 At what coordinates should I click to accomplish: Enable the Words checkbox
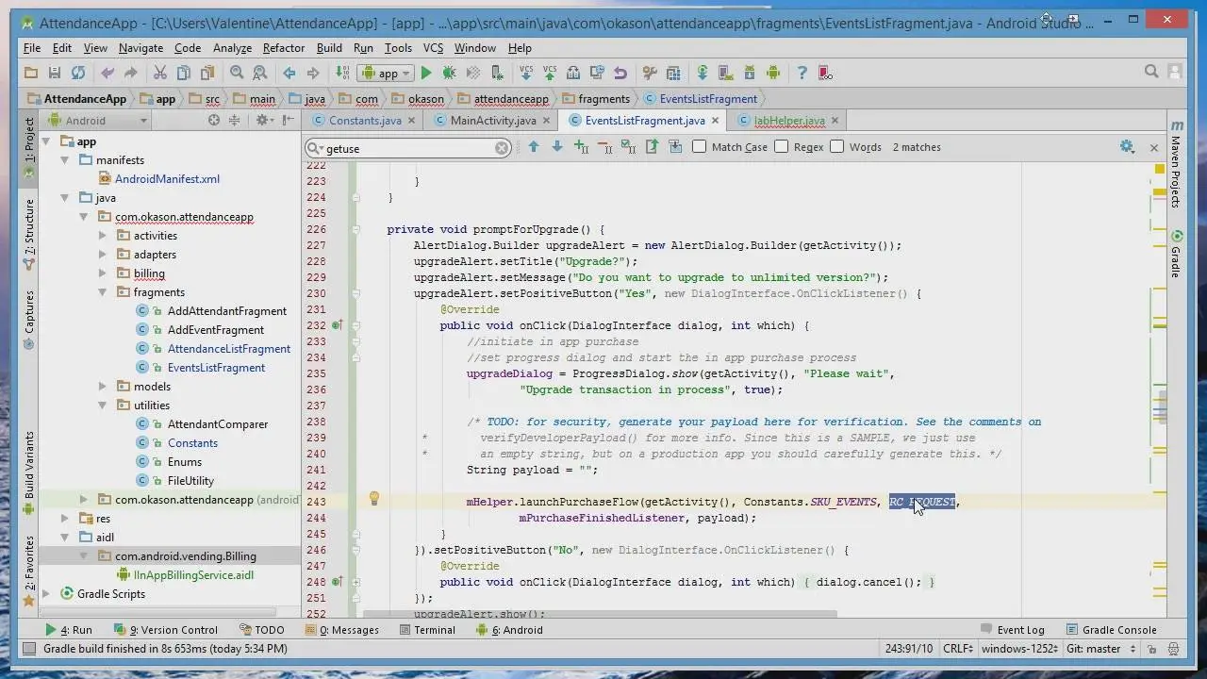pos(836,146)
